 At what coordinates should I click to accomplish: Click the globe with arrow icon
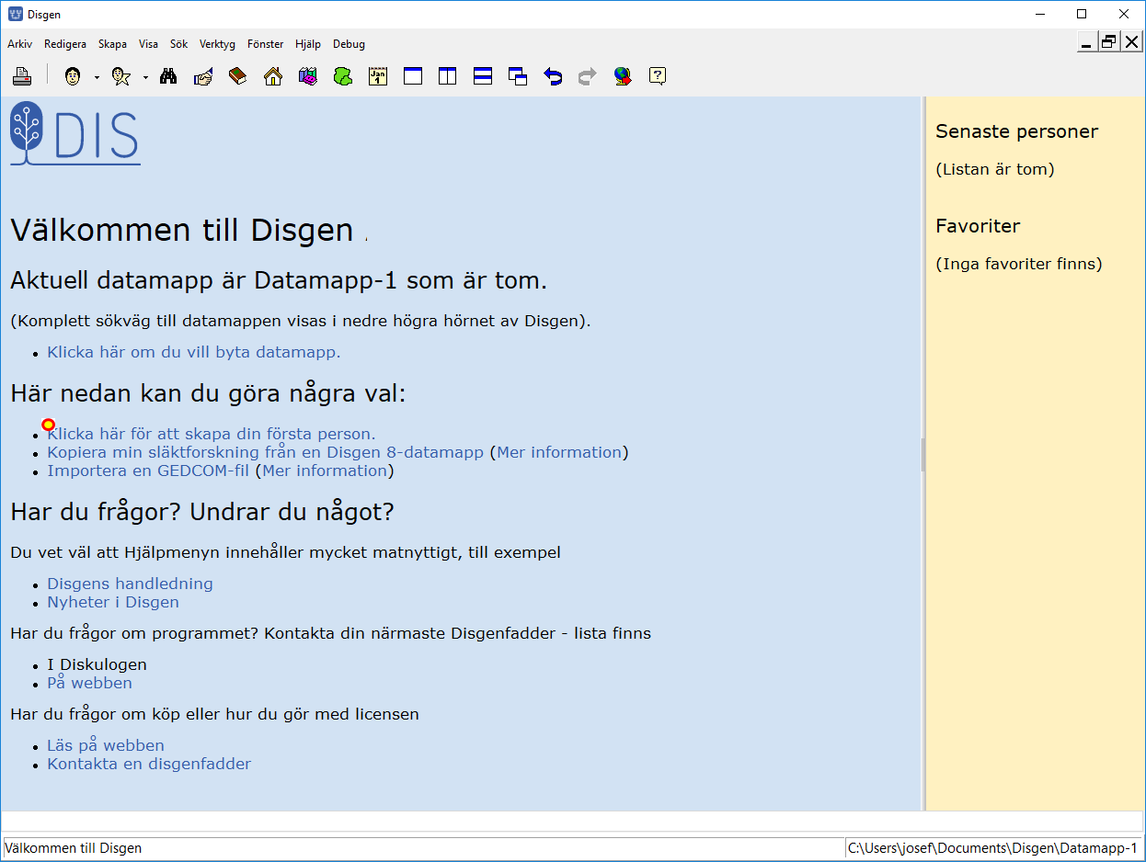(623, 76)
